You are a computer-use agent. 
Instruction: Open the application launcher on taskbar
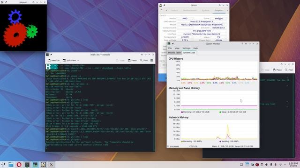[x=3, y=165]
